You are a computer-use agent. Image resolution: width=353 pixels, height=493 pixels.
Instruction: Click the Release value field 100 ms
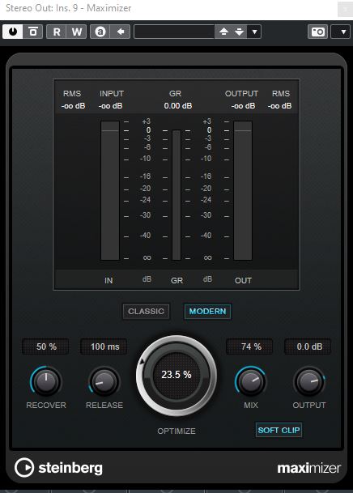104,346
